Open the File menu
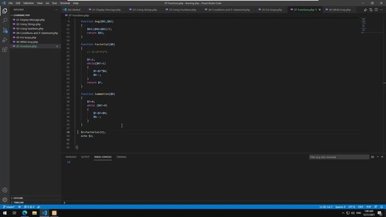The height and width of the screenshot is (217, 386). click(x=10, y=3)
